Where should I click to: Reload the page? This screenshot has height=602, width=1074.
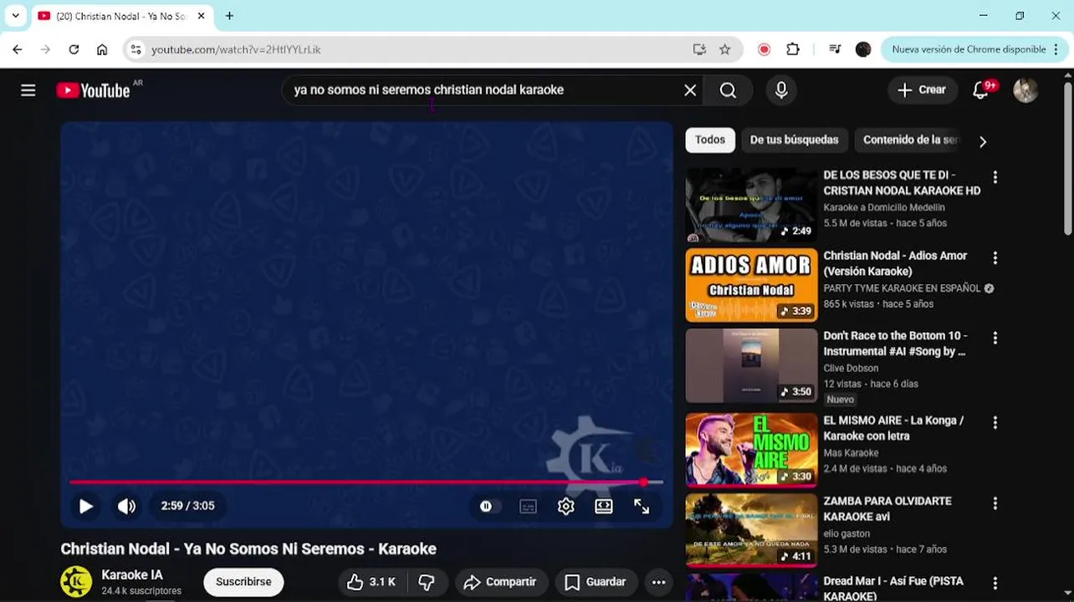pos(74,49)
